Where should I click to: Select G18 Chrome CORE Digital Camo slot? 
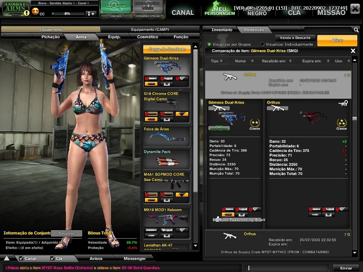point(167,107)
